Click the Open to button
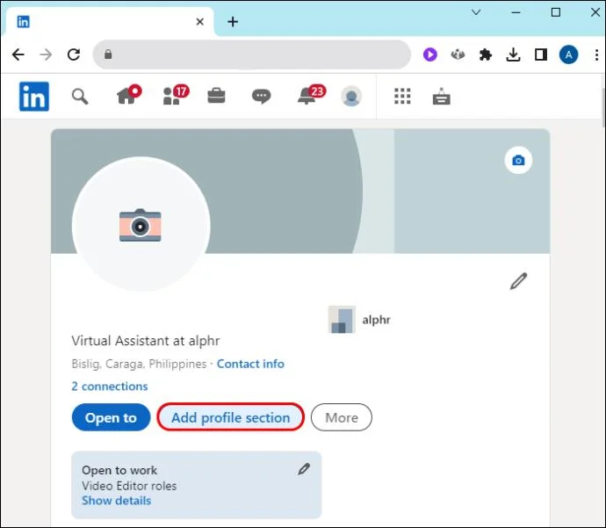Viewport: 606px width, 528px height. point(111,417)
